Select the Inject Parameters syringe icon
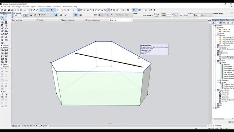Viewport: 234px width, 132px height. coord(37,10)
